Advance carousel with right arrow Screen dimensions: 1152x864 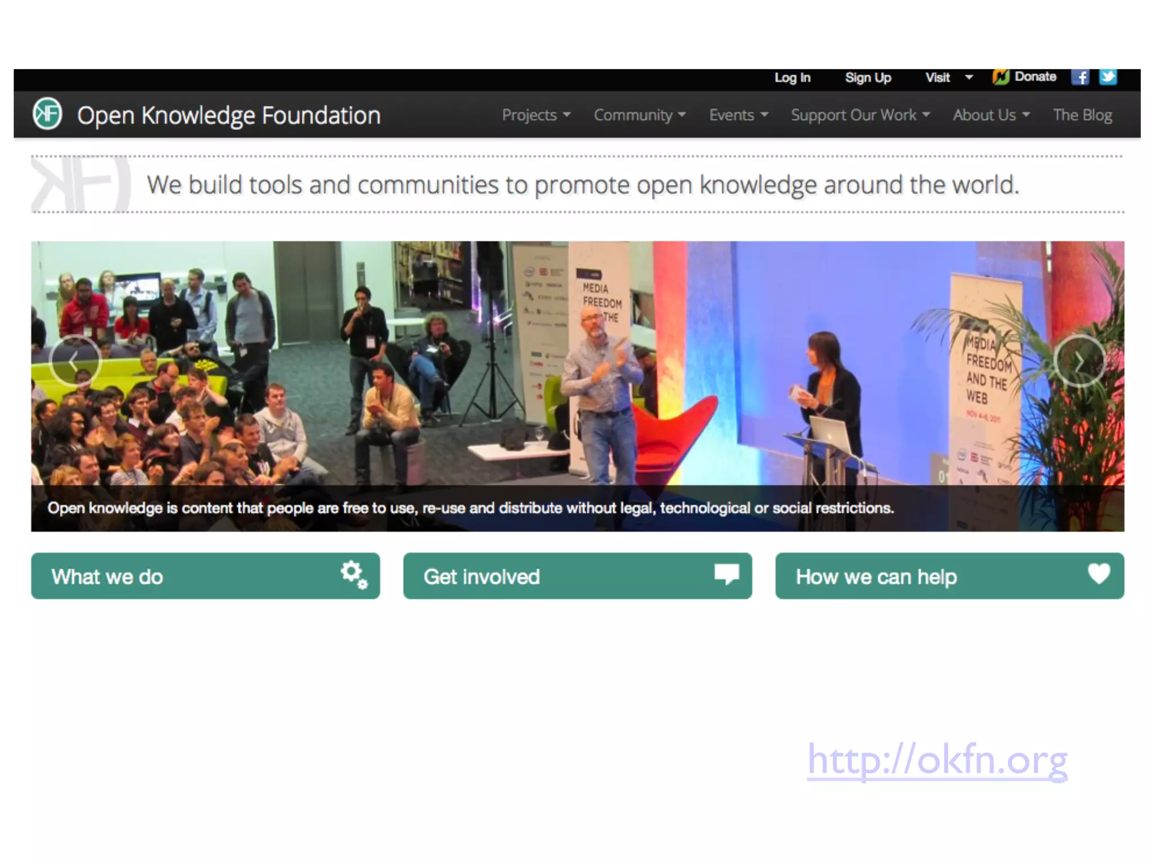coord(1079,362)
